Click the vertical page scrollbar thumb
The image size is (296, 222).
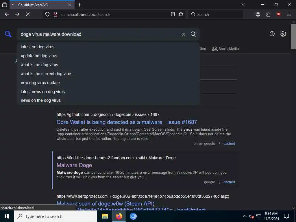[x=293, y=36]
